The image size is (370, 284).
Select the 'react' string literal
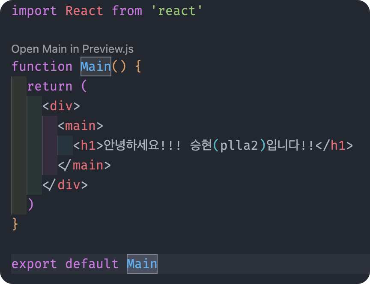point(177,11)
